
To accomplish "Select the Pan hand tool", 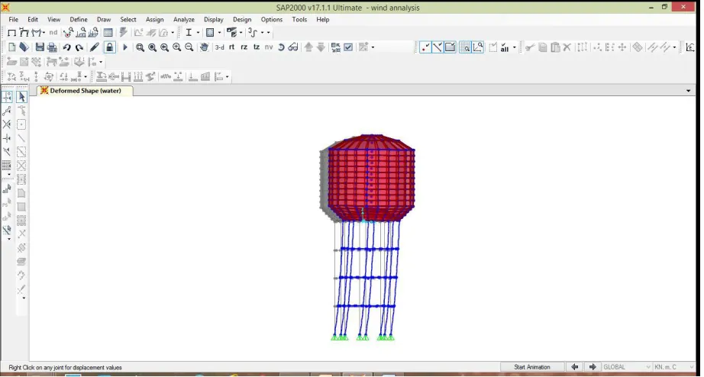I will click(x=204, y=47).
